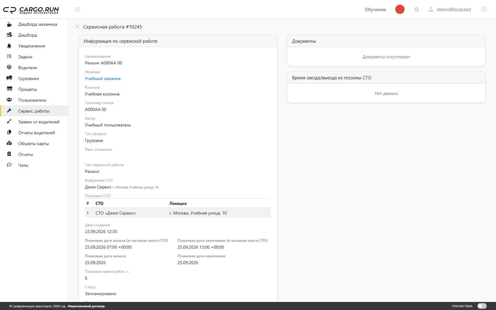The height and width of the screenshot is (310, 496).
Task: Collapse sidebar with hamburger menu icon
Action: pos(77,9)
